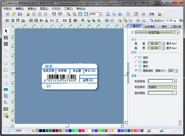Select the 矩形 (rectangle) shape radio button
Image resolution: width=185 pixels, height=136 pixels.
tap(136, 58)
